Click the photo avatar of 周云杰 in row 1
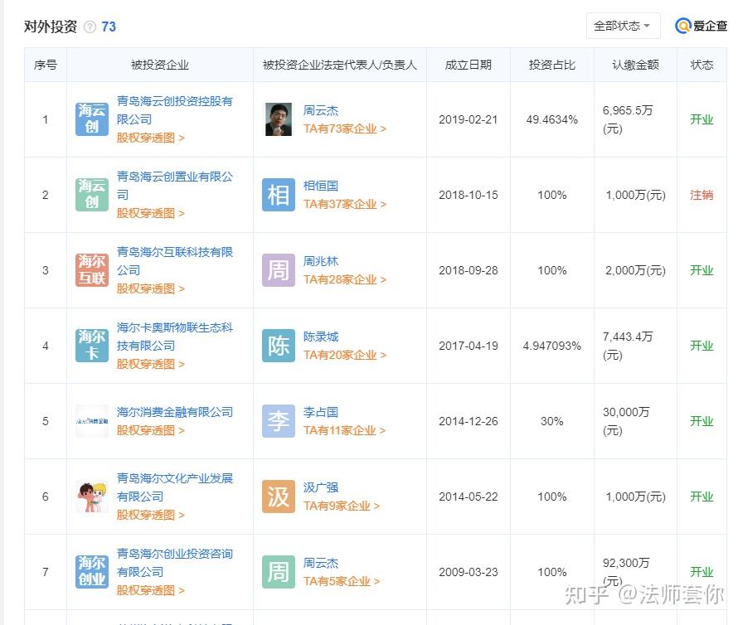This screenshot has height=625, width=743. [x=279, y=119]
